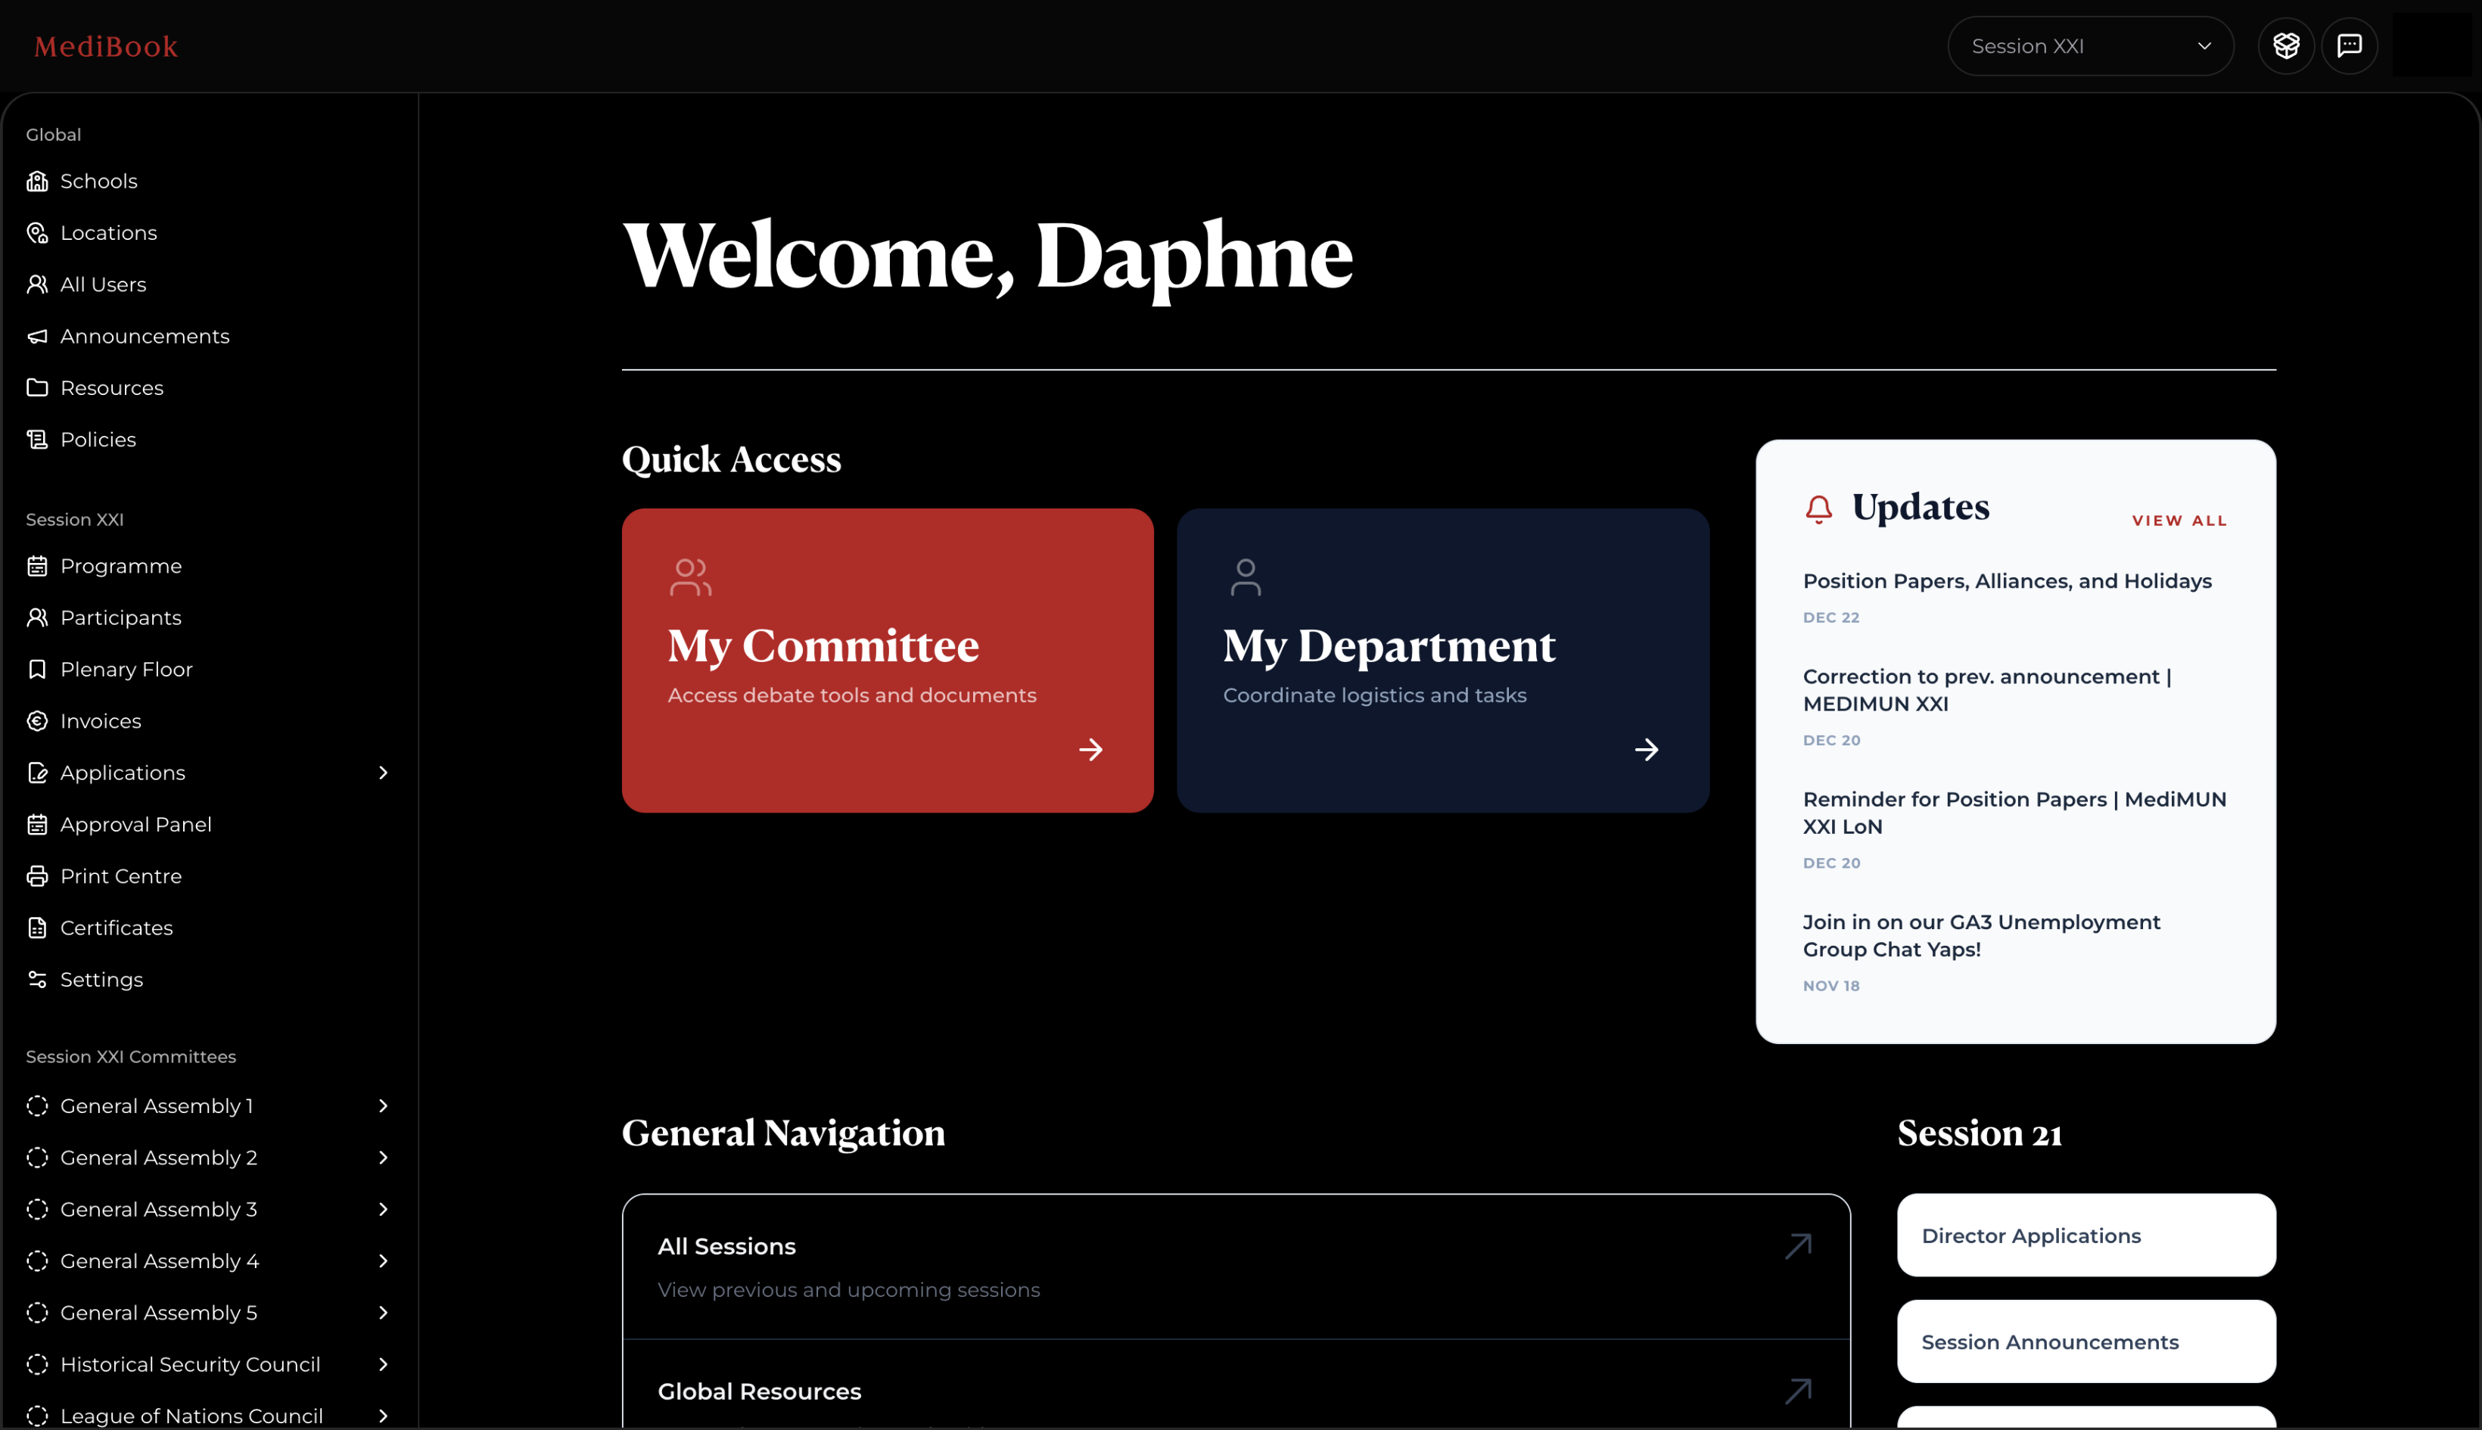The width and height of the screenshot is (2482, 1430).
Task: Click the Print Centre printer icon
Action: tap(37, 876)
